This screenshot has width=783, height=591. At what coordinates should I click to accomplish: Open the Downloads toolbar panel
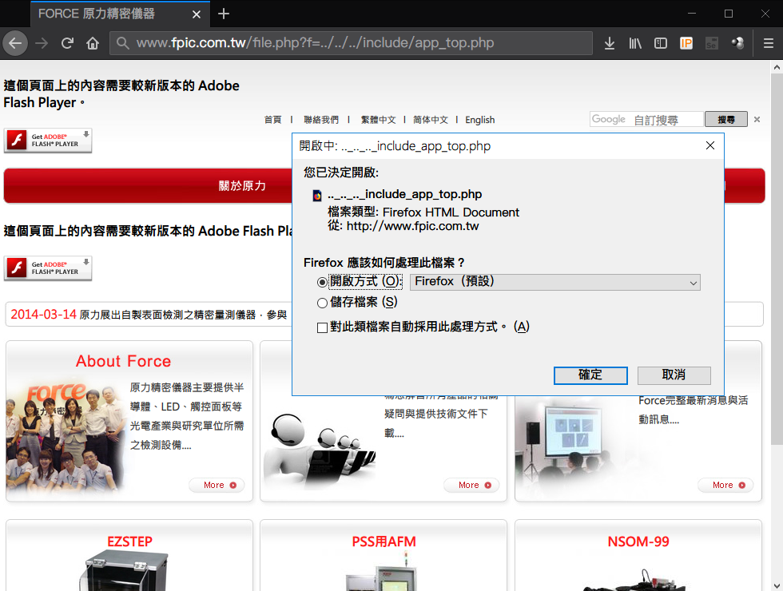tap(609, 43)
